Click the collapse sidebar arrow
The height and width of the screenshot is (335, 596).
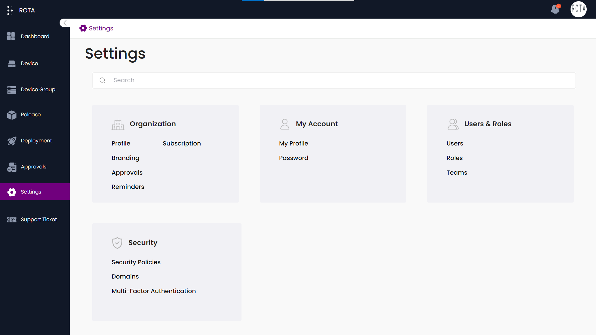[x=65, y=23]
